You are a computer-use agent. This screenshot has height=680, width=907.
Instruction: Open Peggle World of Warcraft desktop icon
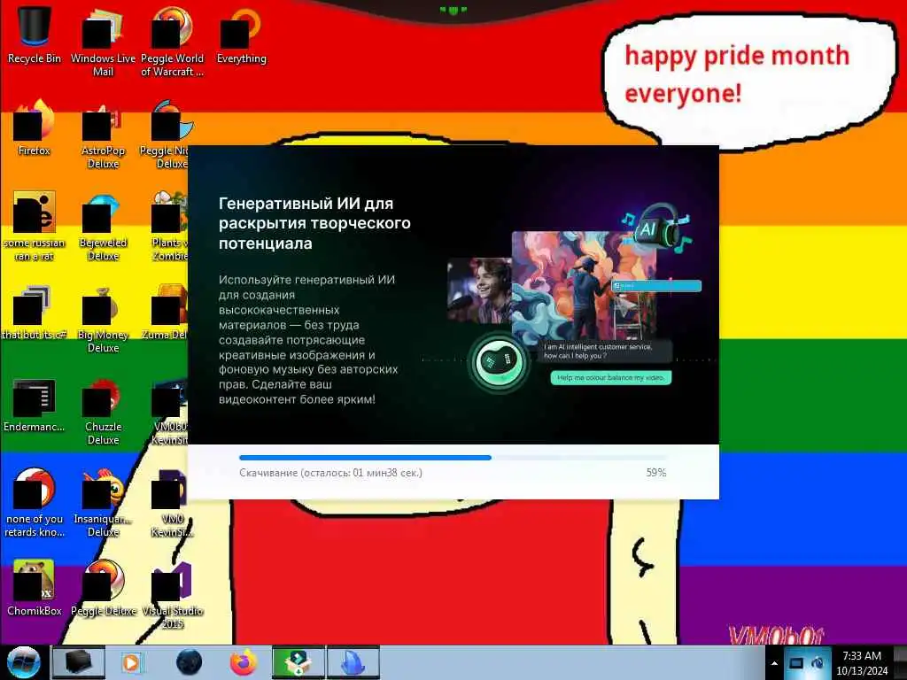click(172, 42)
